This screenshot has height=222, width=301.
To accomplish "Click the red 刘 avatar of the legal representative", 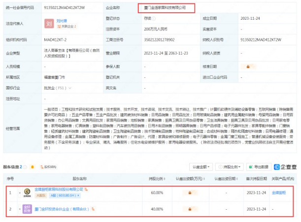I will tap(49, 24).
